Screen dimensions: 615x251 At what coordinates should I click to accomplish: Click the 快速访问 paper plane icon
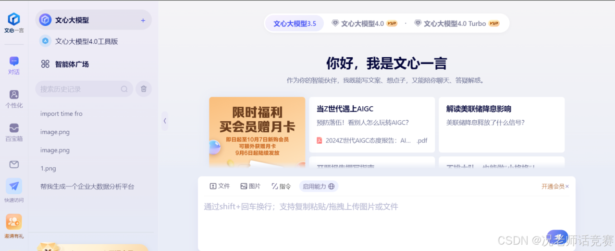pos(14,186)
